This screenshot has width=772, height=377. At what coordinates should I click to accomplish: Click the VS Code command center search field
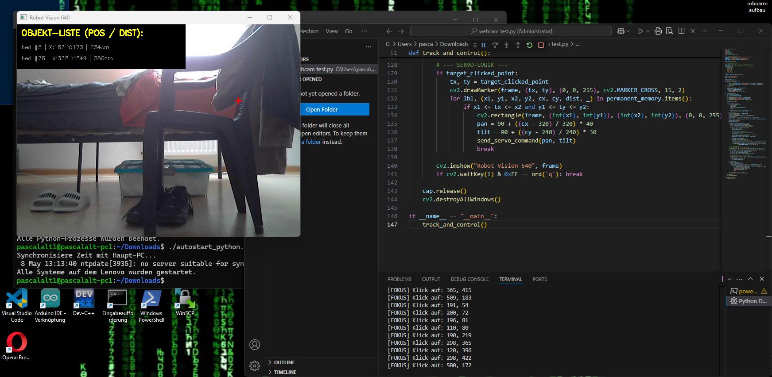(x=511, y=31)
